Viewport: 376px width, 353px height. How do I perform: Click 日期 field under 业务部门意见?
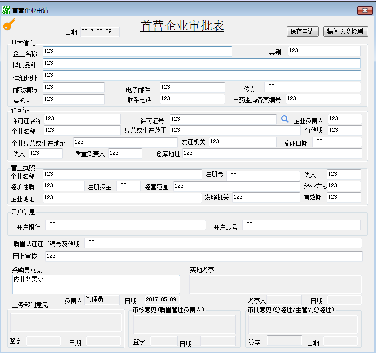103,341
